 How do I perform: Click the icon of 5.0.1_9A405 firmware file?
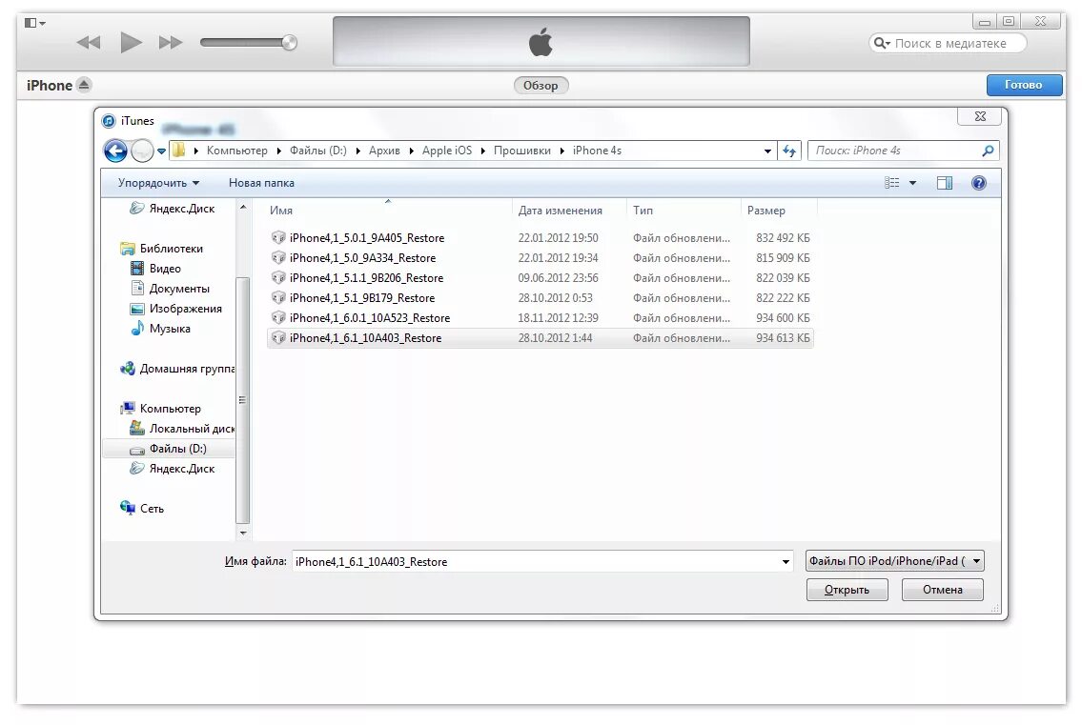278,238
